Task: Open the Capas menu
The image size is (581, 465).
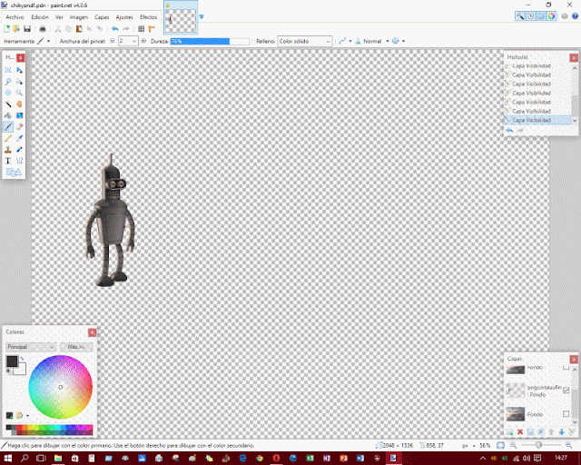Action: pos(103,17)
